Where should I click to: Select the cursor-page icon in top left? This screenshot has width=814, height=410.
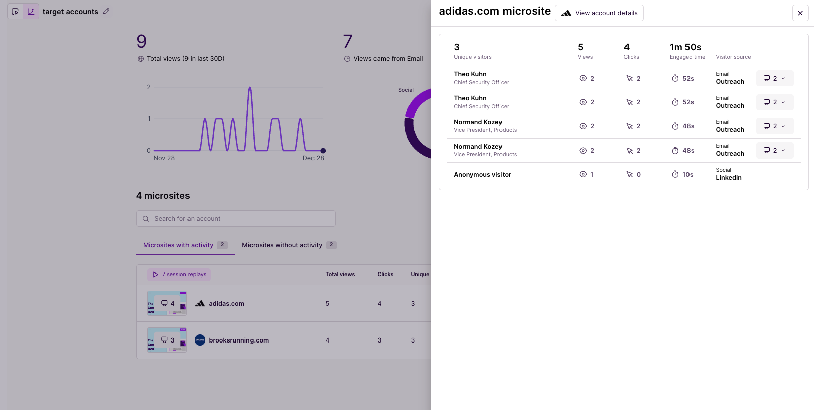point(15,11)
